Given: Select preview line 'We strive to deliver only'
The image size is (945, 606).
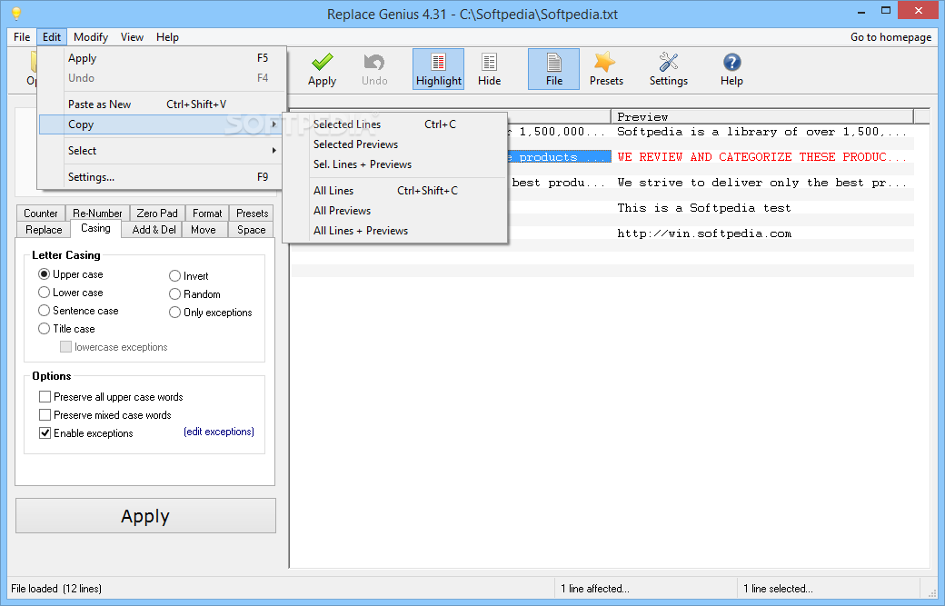Looking at the screenshot, I should click(x=762, y=183).
